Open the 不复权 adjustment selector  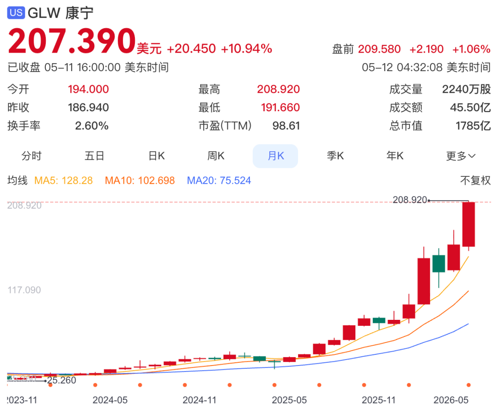coord(475,180)
